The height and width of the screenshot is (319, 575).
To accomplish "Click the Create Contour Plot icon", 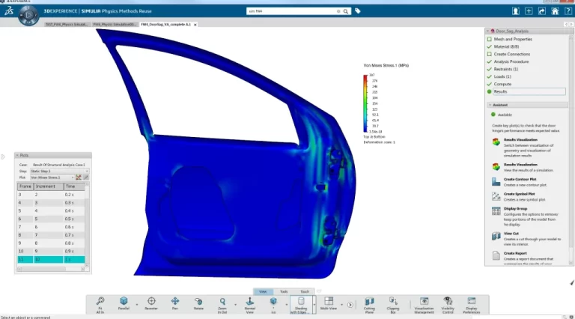I will click(496, 181).
